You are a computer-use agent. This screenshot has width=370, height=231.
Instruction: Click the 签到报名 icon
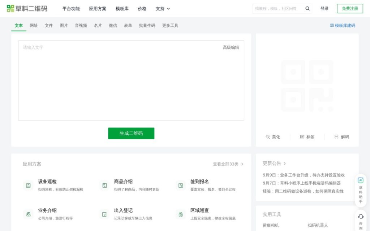(x=181, y=186)
